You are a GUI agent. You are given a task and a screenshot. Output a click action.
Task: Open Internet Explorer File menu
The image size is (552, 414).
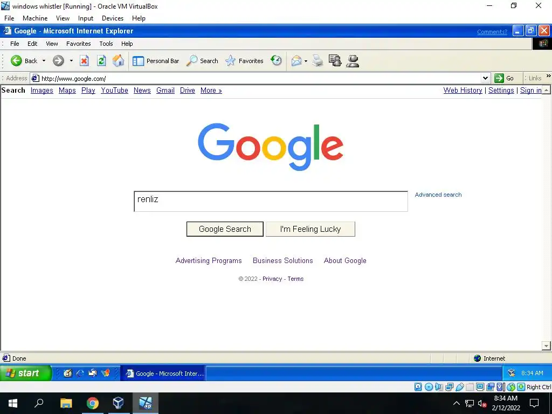point(15,44)
